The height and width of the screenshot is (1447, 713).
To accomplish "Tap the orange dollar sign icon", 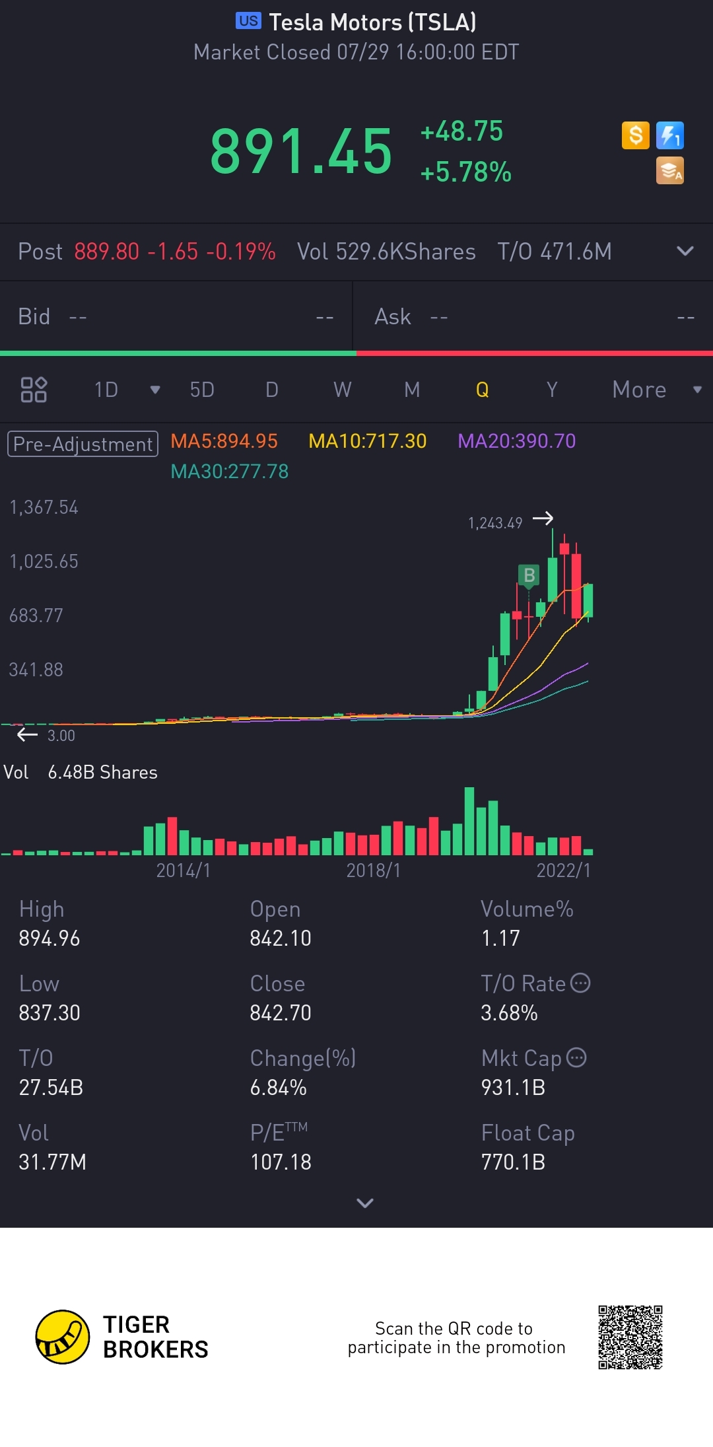I will pos(636,135).
